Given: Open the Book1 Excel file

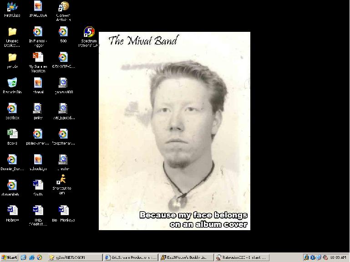Looking at the screenshot, I should 12,134.
